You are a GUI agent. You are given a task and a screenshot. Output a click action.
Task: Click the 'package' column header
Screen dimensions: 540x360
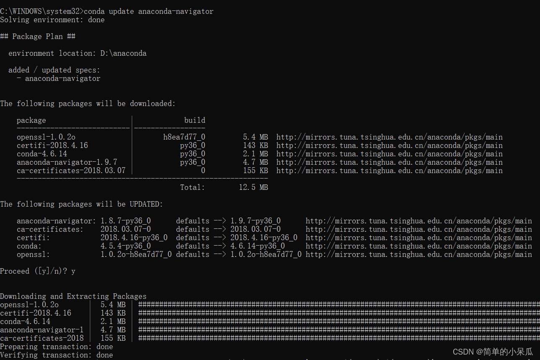31,120
